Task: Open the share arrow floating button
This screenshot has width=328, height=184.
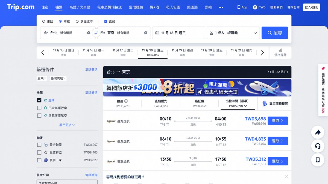Action: pyautogui.click(x=318, y=132)
